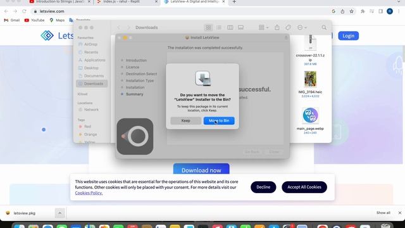The height and width of the screenshot is (228, 405).
Task: Select Downloads in Finder sidebar
Action: pyautogui.click(x=92, y=84)
